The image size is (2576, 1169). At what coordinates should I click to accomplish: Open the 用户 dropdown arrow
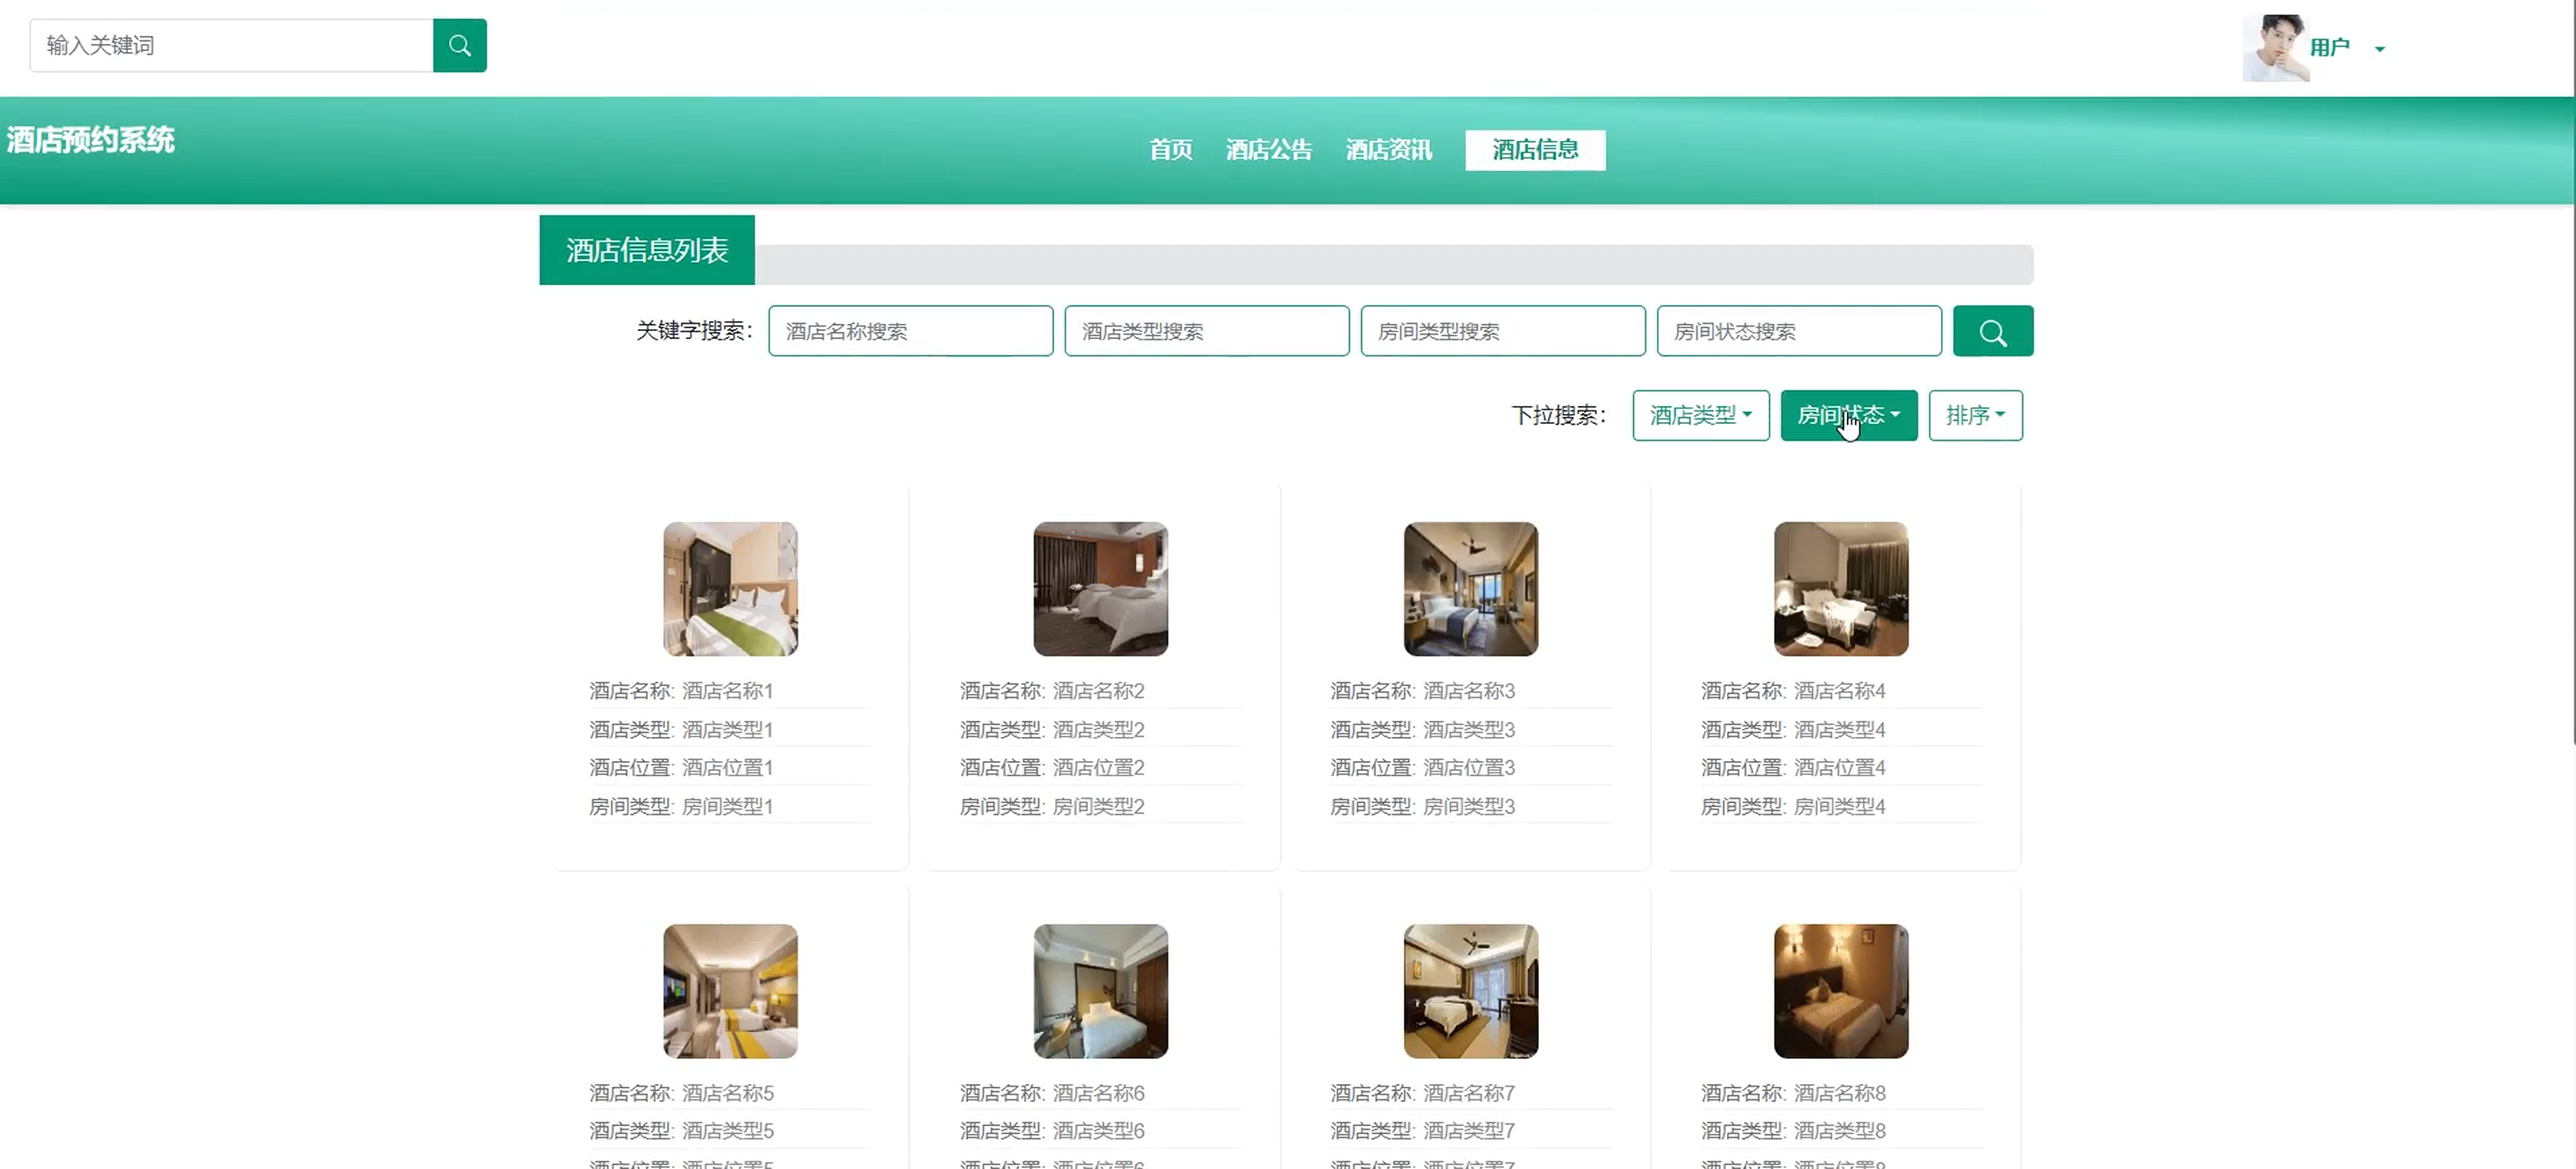click(x=2379, y=49)
